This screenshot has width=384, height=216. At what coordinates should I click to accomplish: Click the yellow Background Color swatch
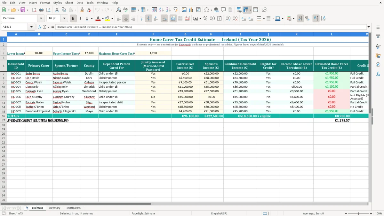(108, 19)
